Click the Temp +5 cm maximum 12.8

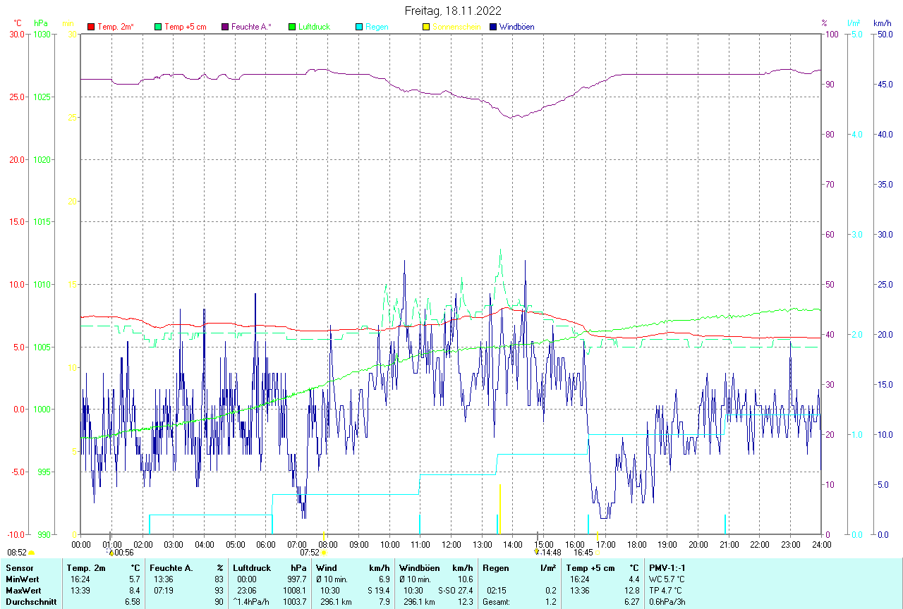point(632,591)
